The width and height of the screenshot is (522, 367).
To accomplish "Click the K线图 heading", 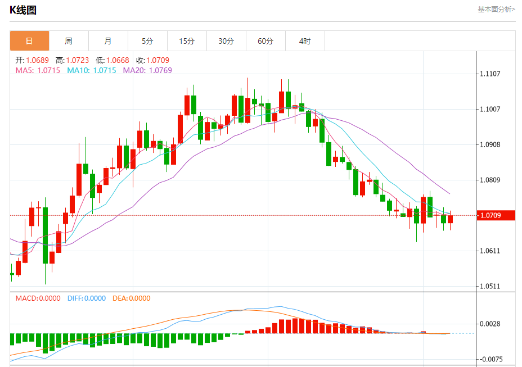I will (x=23, y=10).
